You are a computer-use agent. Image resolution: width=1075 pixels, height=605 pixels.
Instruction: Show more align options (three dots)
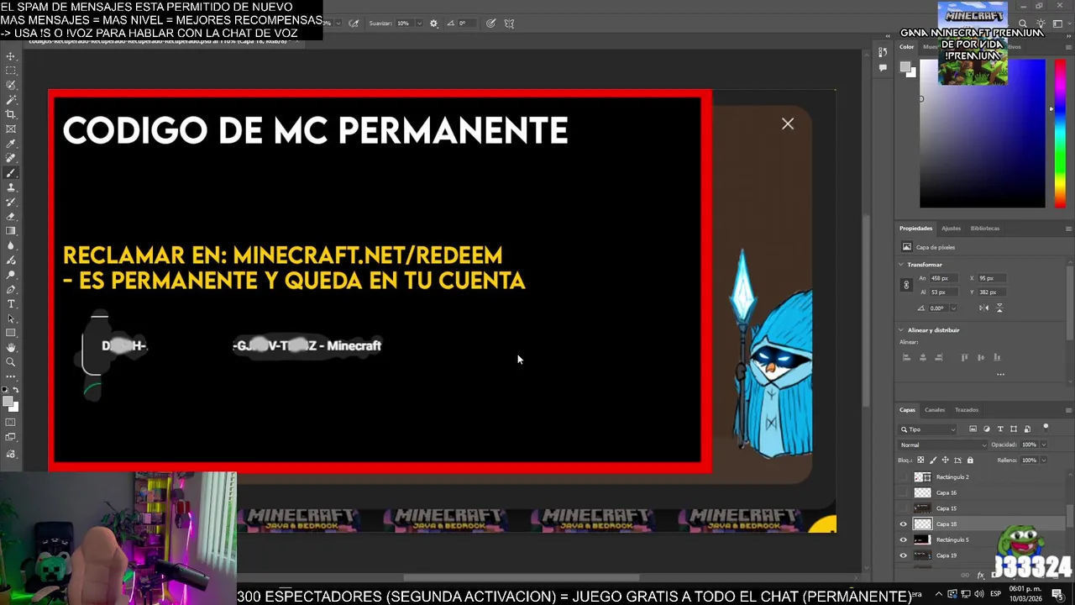[x=1000, y=375]
